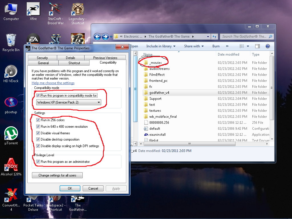Uncheck Run in 256 colors
This screenshot has width=292, height=219.
point(38,120)
